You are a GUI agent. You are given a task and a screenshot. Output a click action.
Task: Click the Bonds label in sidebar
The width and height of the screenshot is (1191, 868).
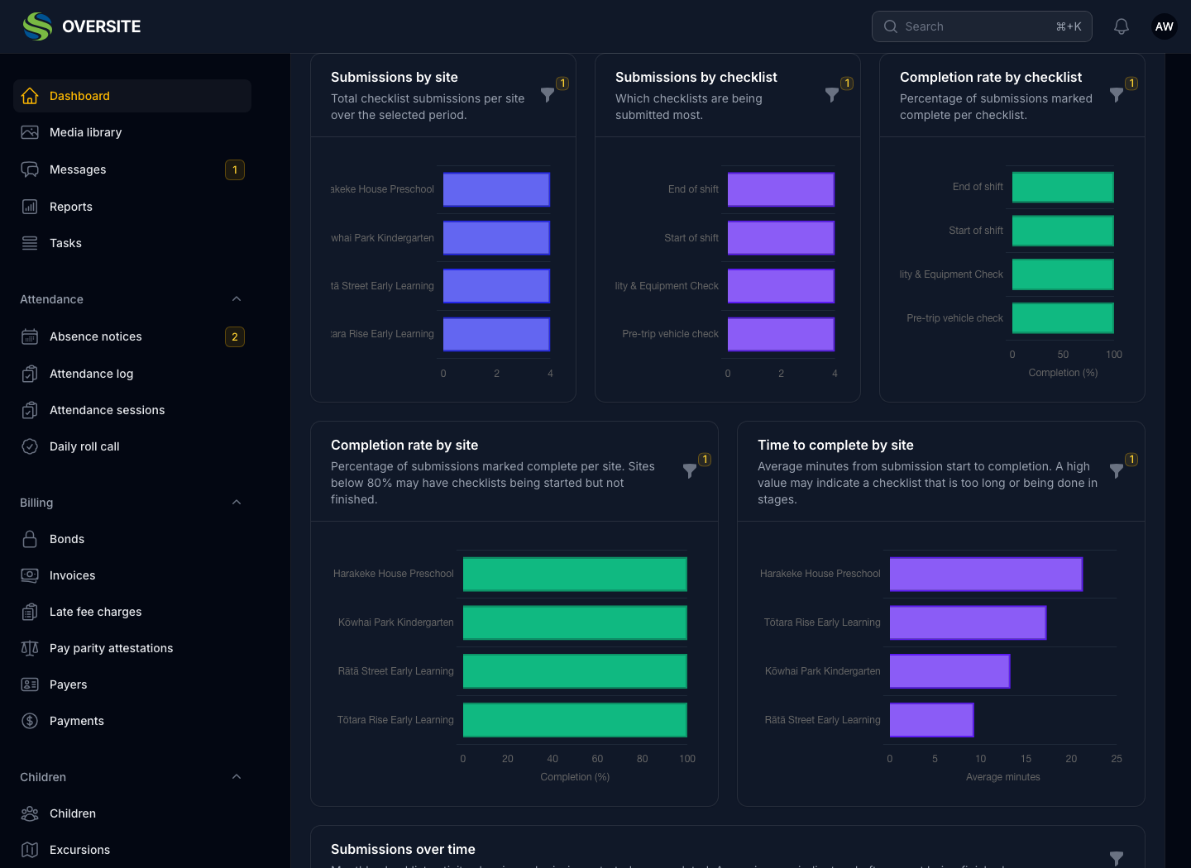(x=67, y=539)
